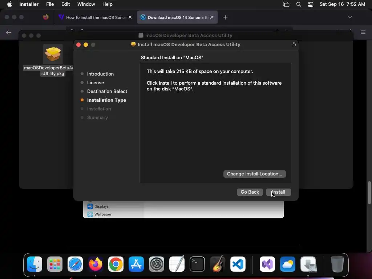Click the lock icon in installer title bar
Viewport: 372px width, 279px height.
(294, 44)
